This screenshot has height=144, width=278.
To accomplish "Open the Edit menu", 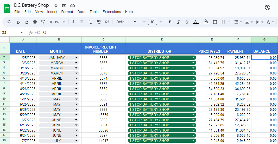I will [x=28, y=12].
